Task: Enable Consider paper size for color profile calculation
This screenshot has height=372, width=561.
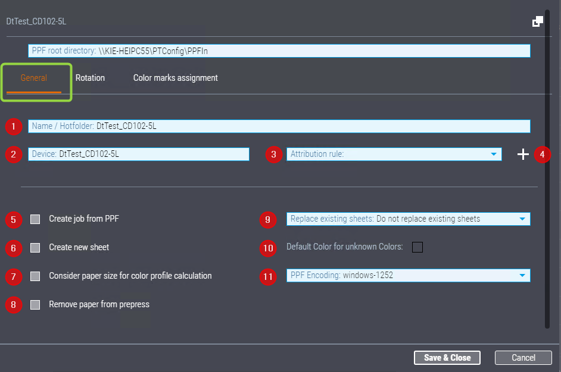Action: tap(35, 276)
